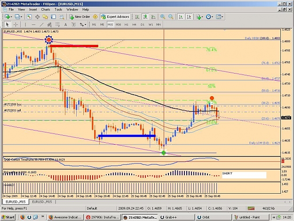Screen dimensions: 294x221
Task: Switch to MN timeframe
Action: pyautogui.click(x=159, y=25)
